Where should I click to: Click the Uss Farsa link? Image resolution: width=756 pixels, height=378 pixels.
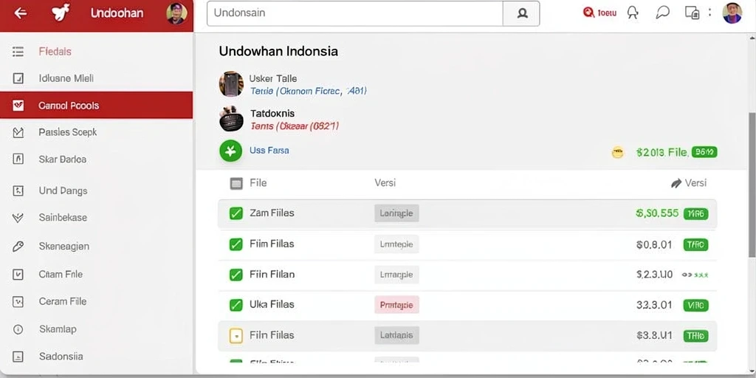(x=269, y=151)
